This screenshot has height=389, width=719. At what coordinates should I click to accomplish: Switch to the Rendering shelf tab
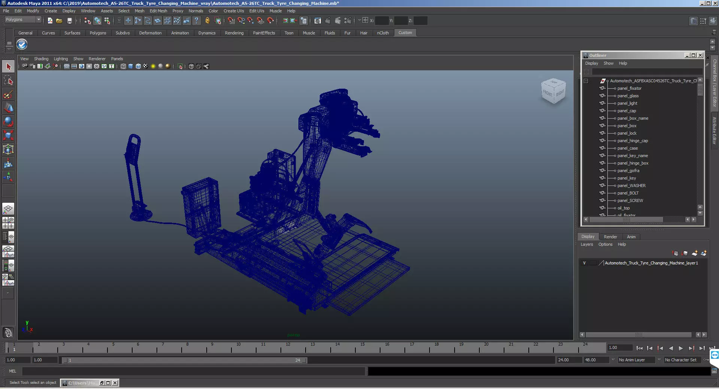coord(234,33)
